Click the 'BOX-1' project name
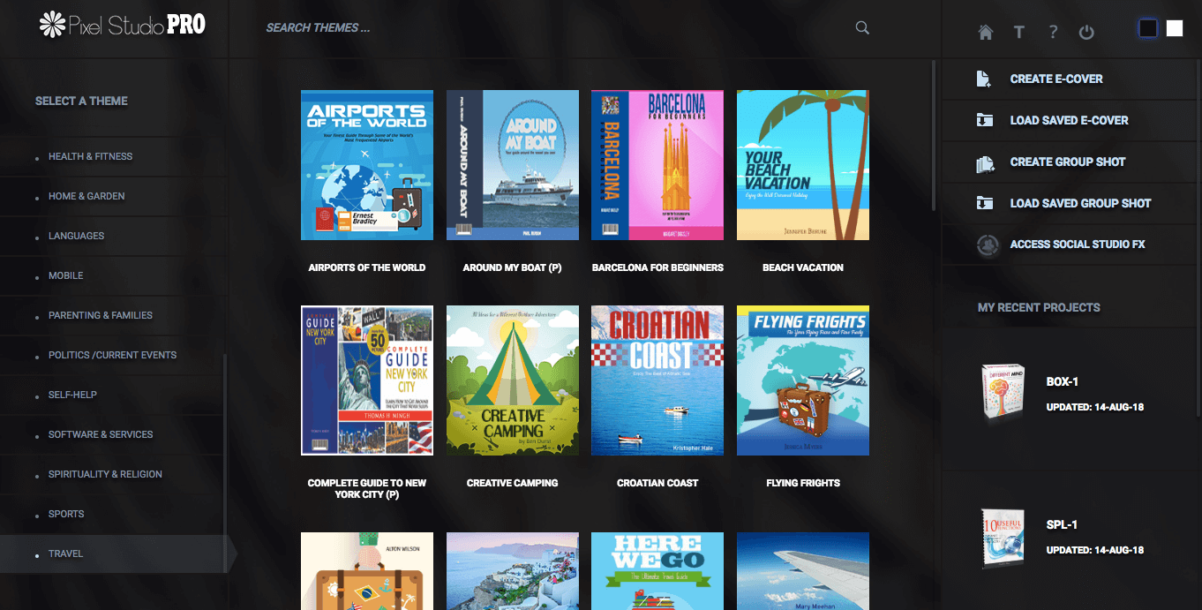The width and height of the screenshot is (1202, 610). tap(1063, 382)
